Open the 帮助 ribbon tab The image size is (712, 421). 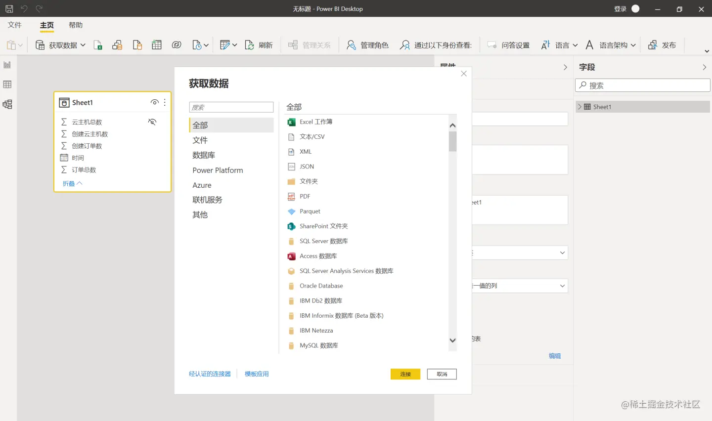coord(76,25)
